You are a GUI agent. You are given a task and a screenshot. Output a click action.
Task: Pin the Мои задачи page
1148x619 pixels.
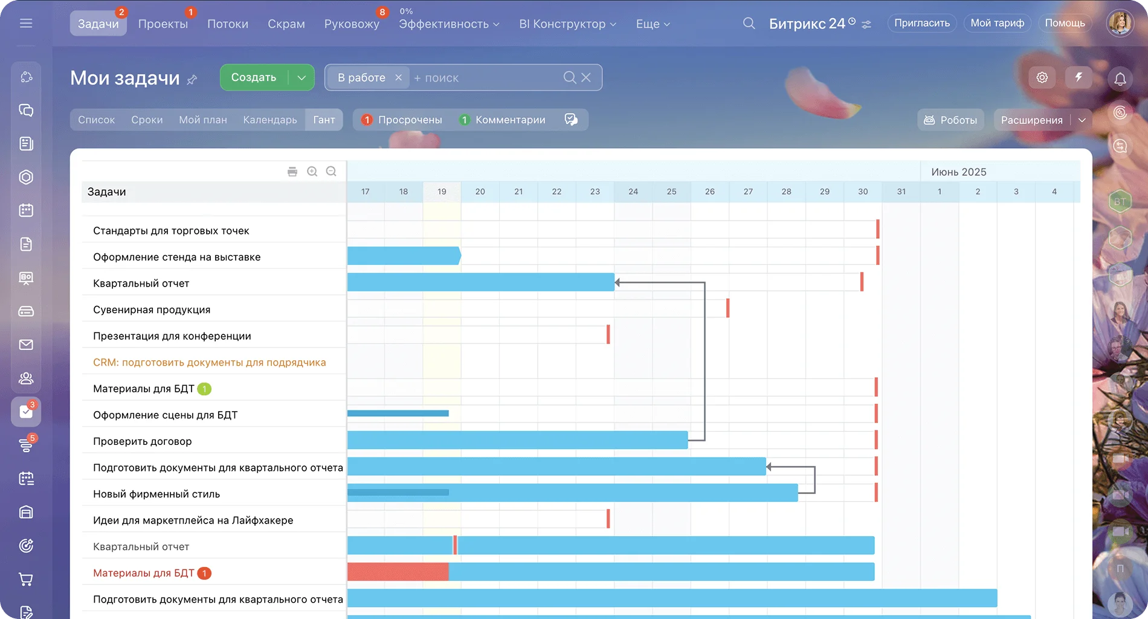192,80
